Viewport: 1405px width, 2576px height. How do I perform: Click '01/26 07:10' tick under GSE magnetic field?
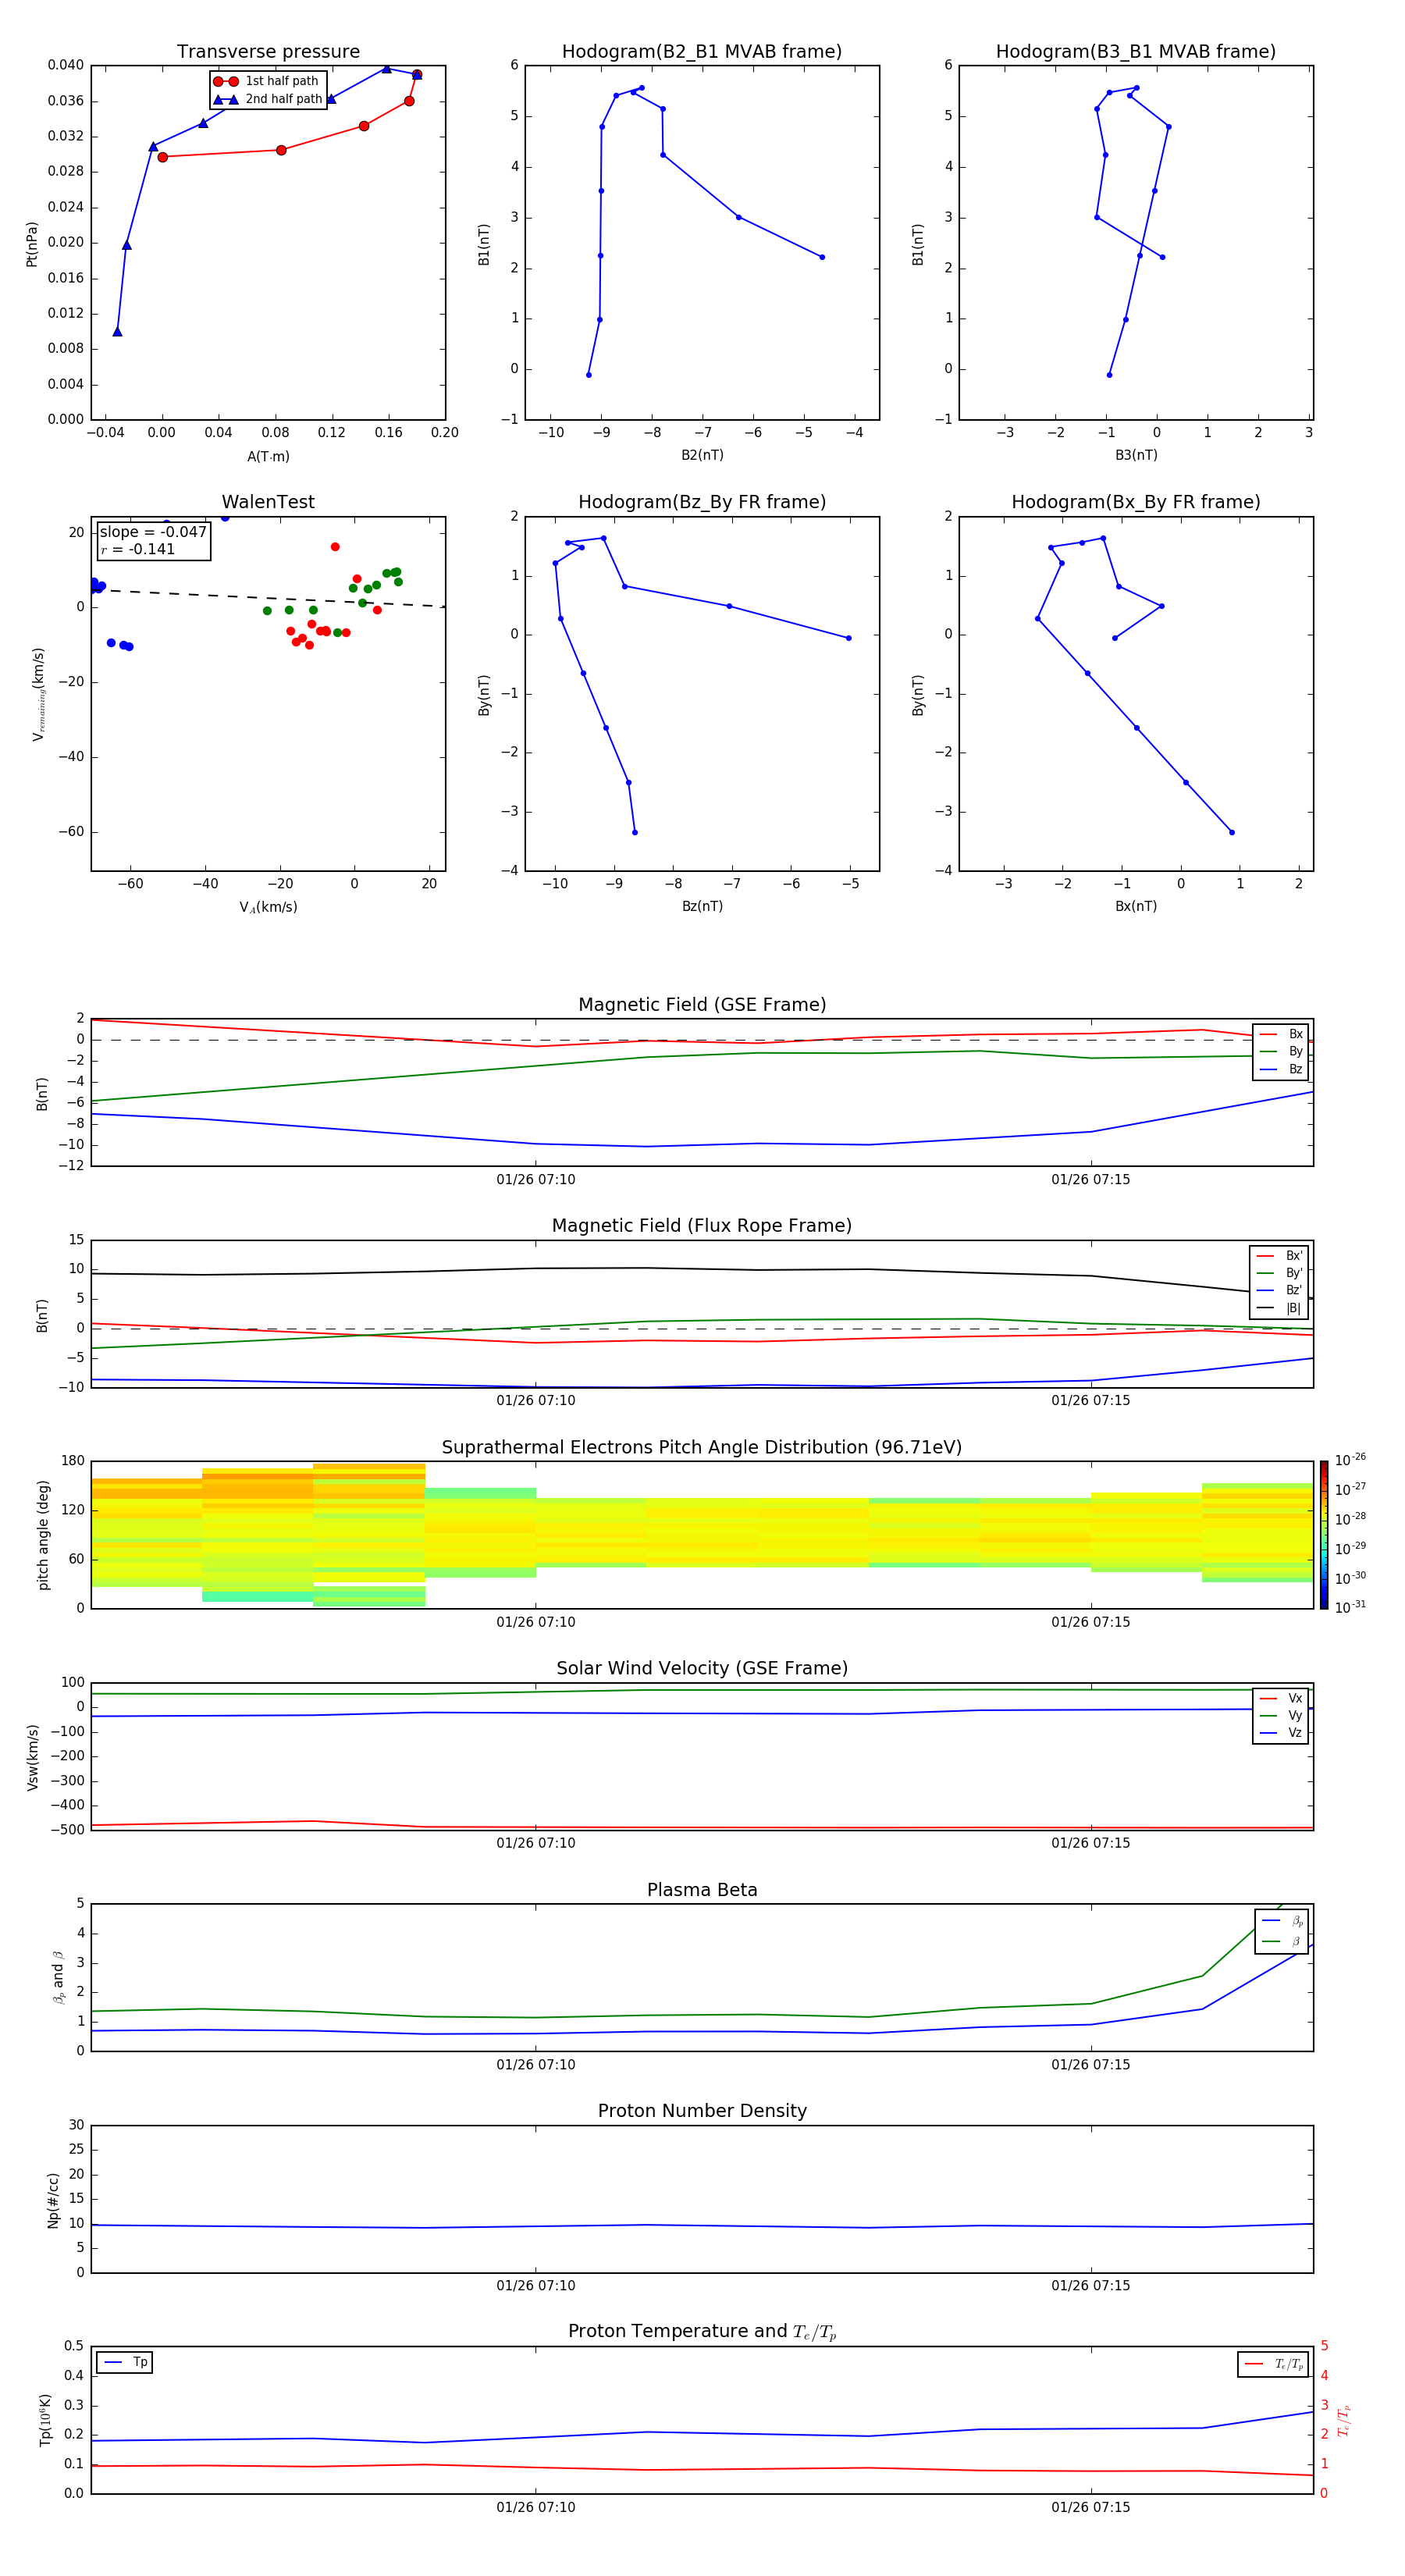pyautogui.click(x=536, y=1180)
